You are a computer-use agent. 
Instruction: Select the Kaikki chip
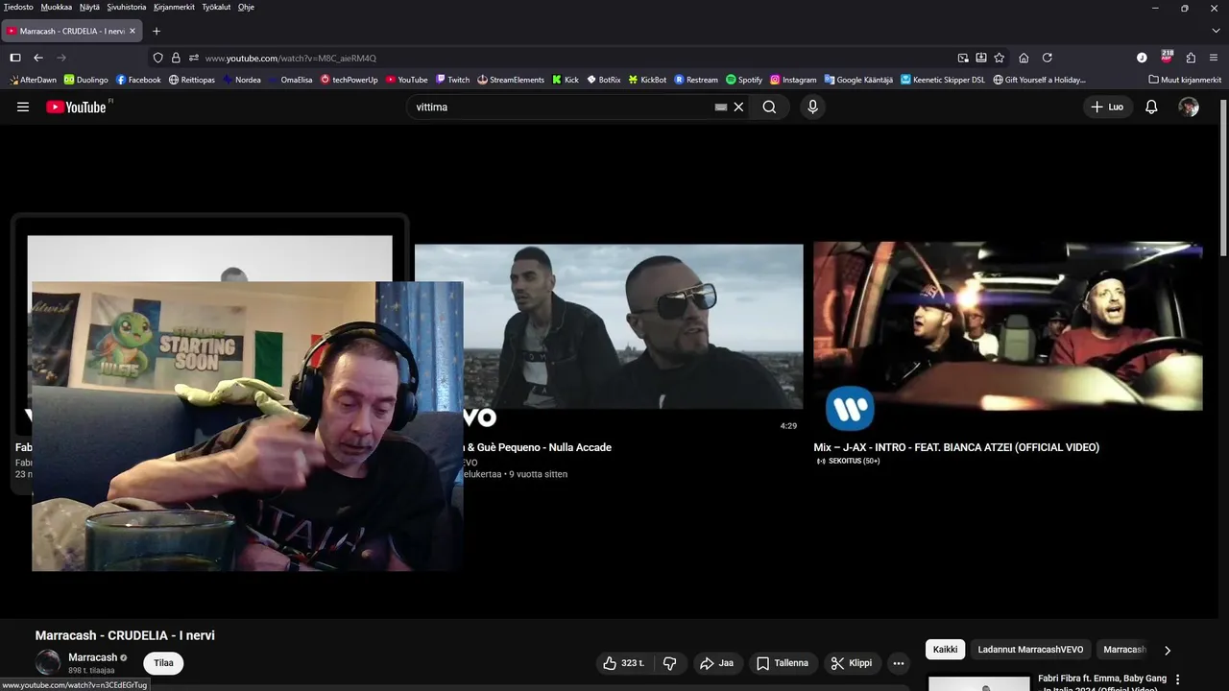[945, 650]
